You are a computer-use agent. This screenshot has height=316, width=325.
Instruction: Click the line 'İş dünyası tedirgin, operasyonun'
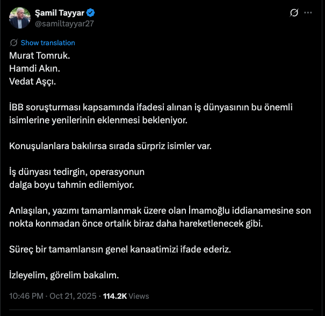pyautogui.click(x=77, y=172)
